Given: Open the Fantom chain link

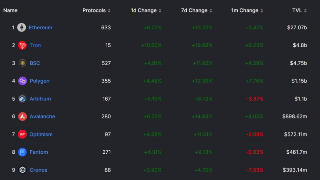Looking at the screenshot, I should click(39, 152).
